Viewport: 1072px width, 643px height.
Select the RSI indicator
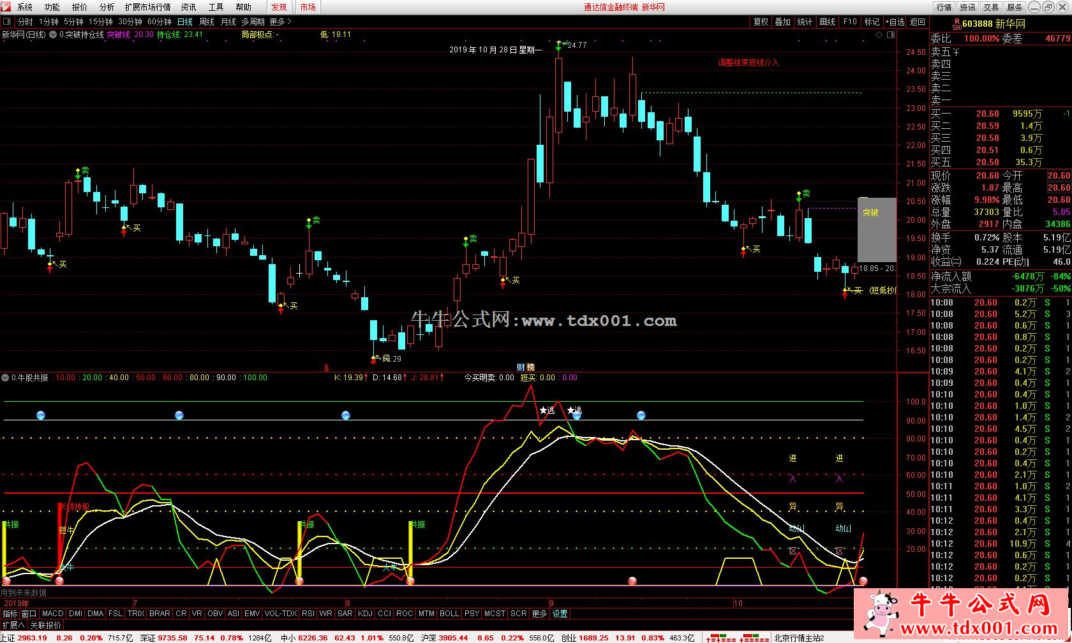coord(308,614)
